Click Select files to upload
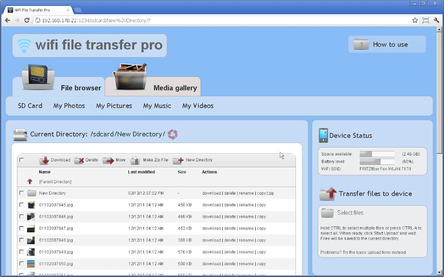This screenshot has width=444, height=277. [350, 213]
